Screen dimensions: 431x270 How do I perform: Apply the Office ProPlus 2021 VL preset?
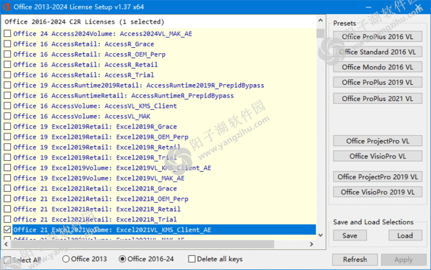(378, 98)
